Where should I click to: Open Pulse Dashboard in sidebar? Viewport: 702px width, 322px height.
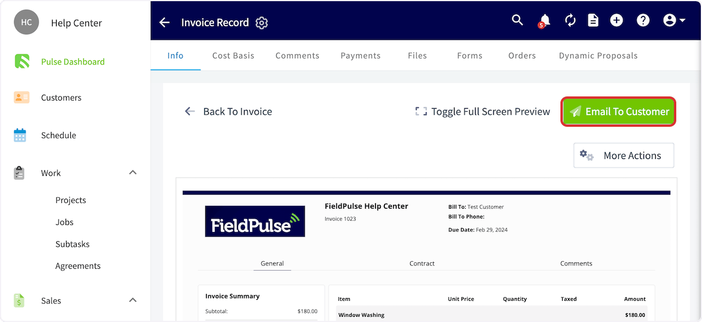pos(73,61)
